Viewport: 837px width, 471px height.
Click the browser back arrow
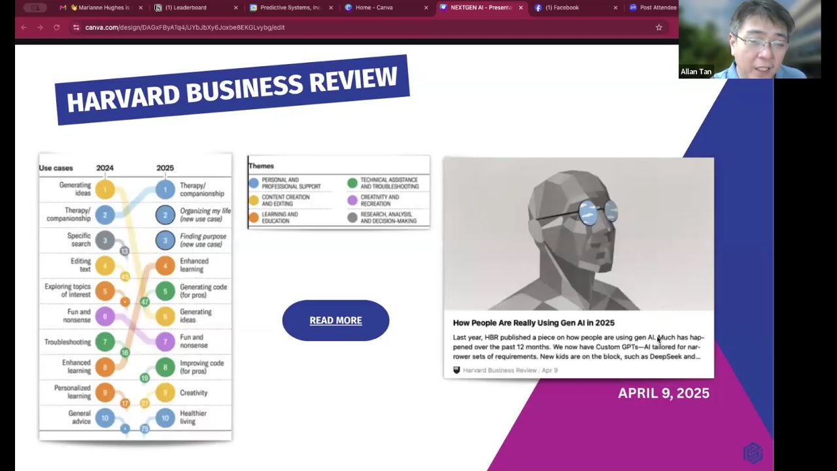tap(24, 27)
